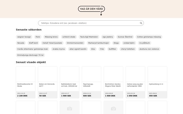Viewport: 183px width, 114px height.
Task: Open 'Geloso sang og gitar rørforstærker' card
Action: pyautogui.click(x=135, y=82)
